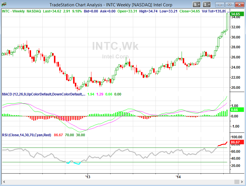Viewport: 246px width, 186px height.
Task: Click the red 86.67 RSI axis marker
Action: pyautogui.click(x=237, y=142)
